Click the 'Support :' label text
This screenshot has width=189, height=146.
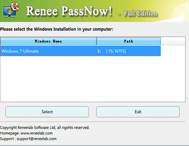8,139
